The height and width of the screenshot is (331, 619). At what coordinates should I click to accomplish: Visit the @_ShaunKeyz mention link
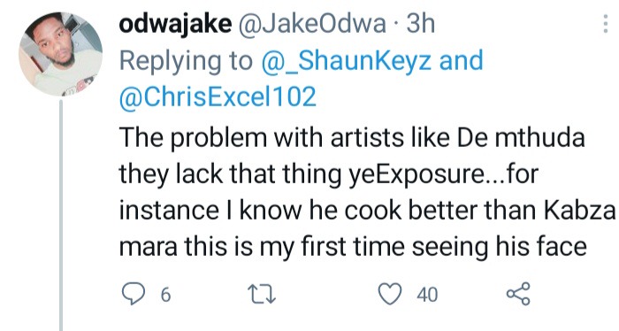[346, 60]
